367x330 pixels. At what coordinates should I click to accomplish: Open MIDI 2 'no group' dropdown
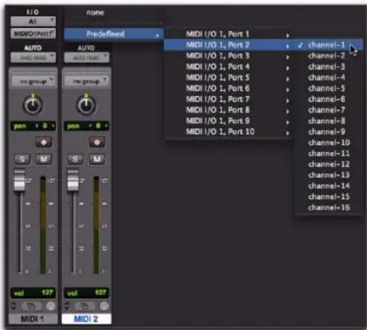tap(86, 81)
